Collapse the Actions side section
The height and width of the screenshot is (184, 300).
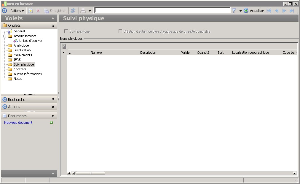click(53, 107)
